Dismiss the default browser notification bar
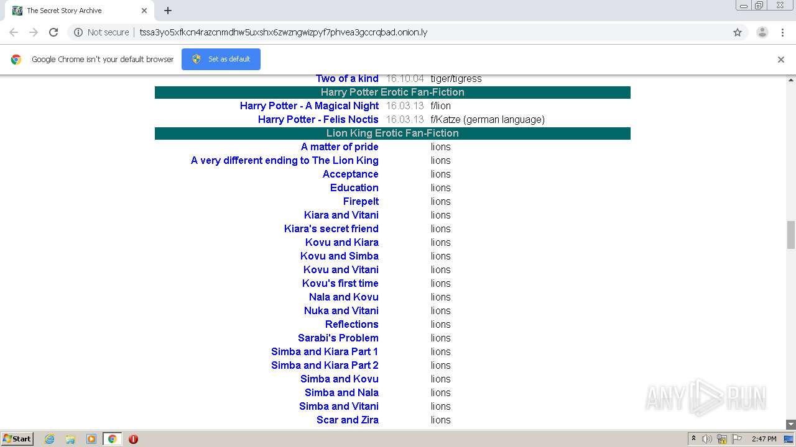 (x=781, y=60)
